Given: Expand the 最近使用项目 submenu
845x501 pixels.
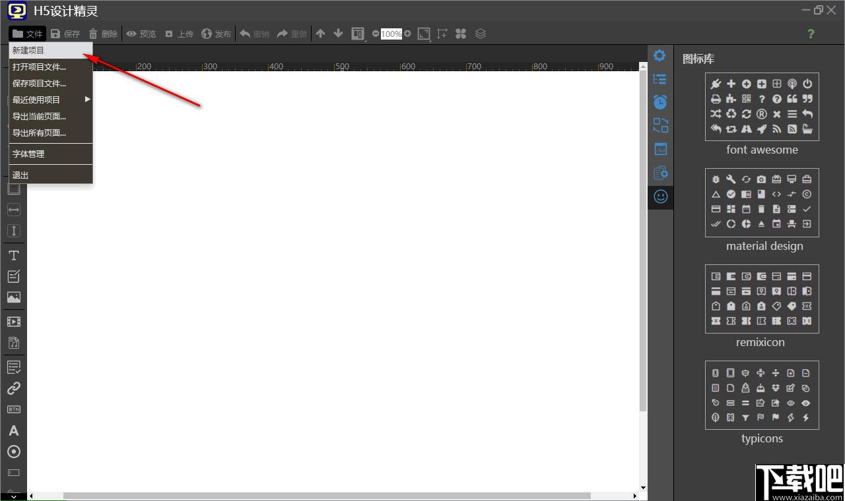Looking at the screenshot, I should pos(51,100).
